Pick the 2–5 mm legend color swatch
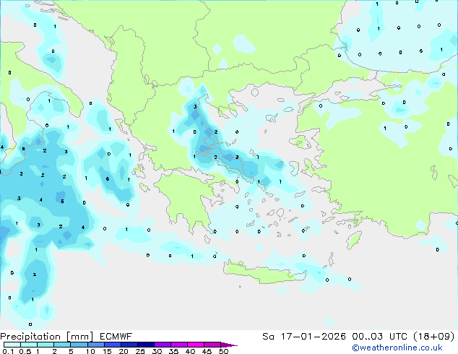The height and width of the screenshot is (354, 458). [x=62, y=345]
